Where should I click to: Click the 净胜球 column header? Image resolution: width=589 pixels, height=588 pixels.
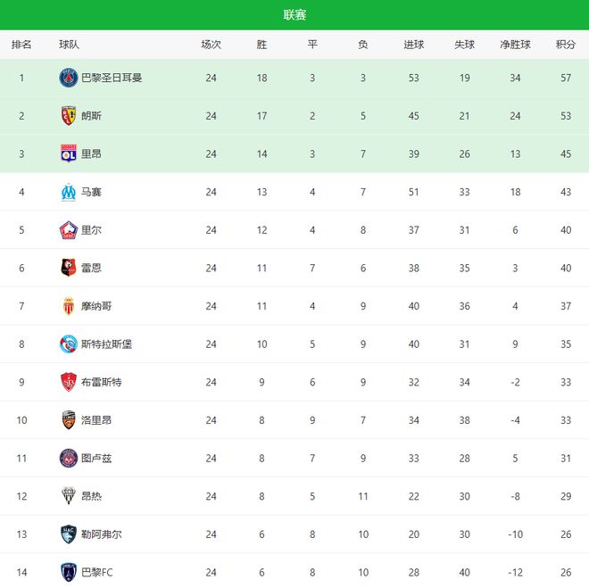515,45
